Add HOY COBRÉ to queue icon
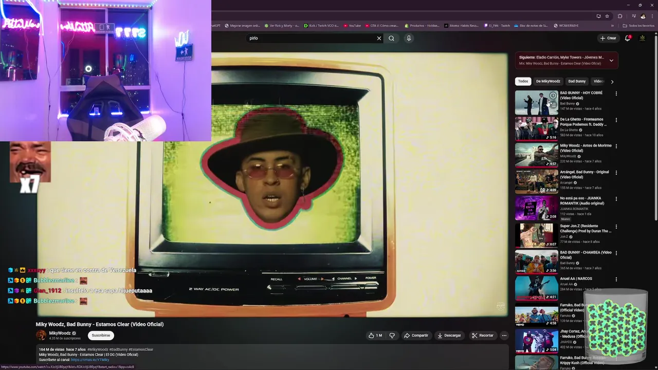This screenshot has width=658, height=370. pyautogui.click(x=553, y=104)
